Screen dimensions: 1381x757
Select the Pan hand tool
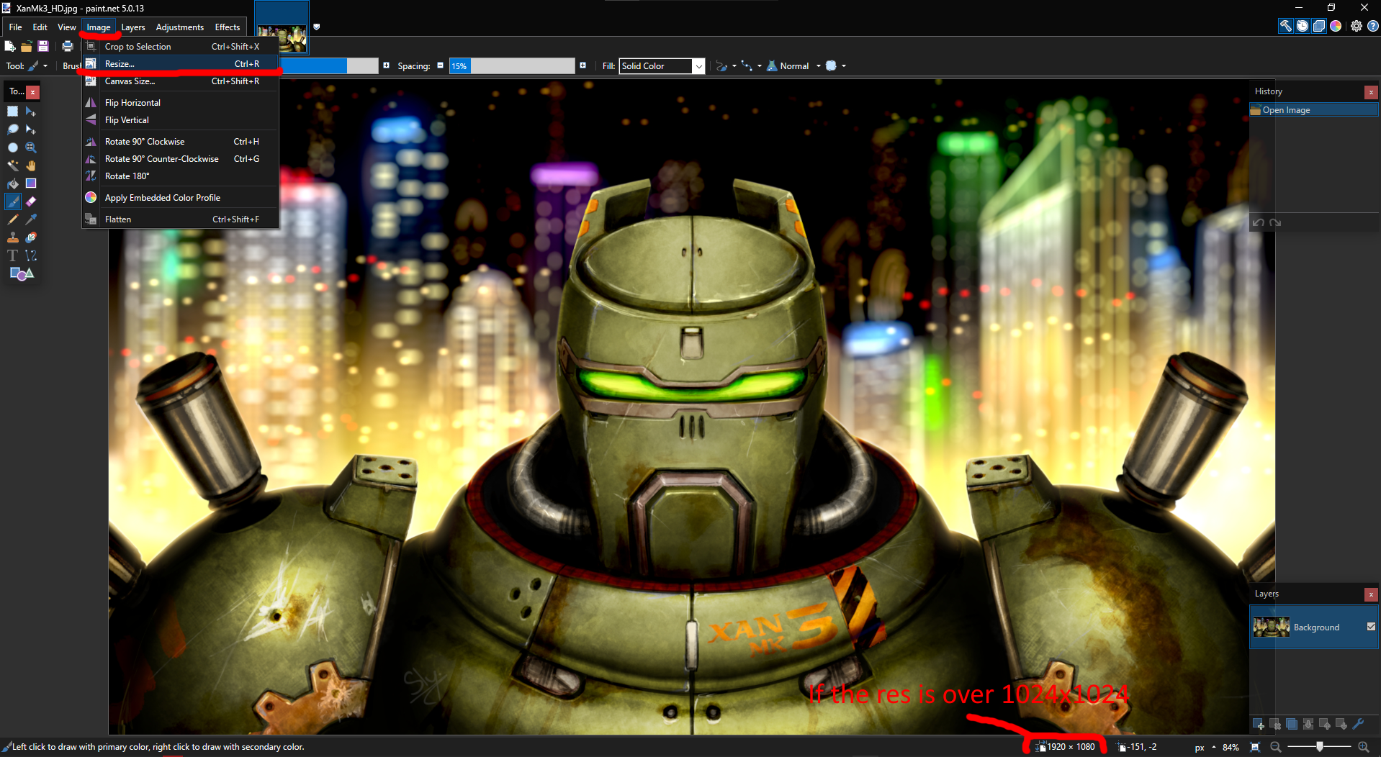pyautogui.click(x=31, y=166)
